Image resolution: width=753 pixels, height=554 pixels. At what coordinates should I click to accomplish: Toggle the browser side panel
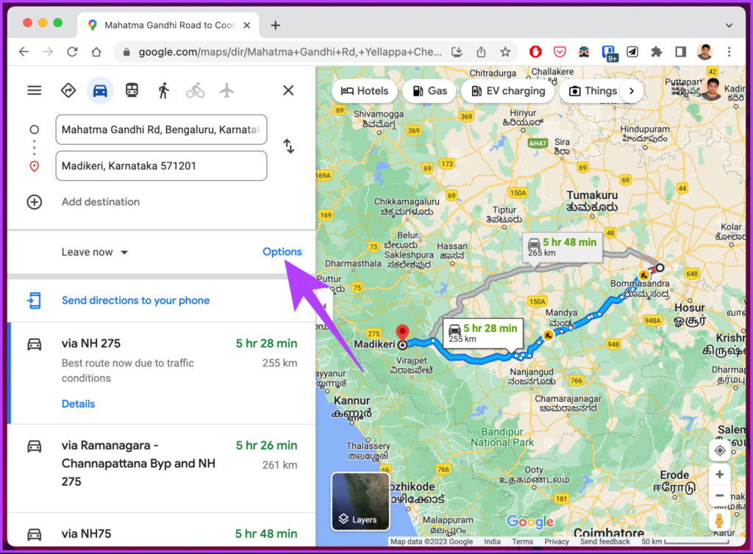680,52
